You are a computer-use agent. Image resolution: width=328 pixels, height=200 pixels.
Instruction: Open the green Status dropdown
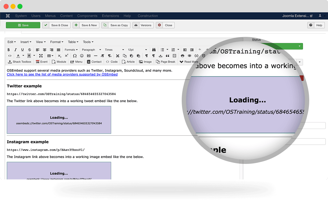[299, 46]
